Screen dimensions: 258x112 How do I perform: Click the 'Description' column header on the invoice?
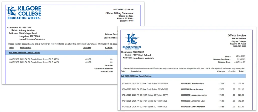tap(136, 71)
